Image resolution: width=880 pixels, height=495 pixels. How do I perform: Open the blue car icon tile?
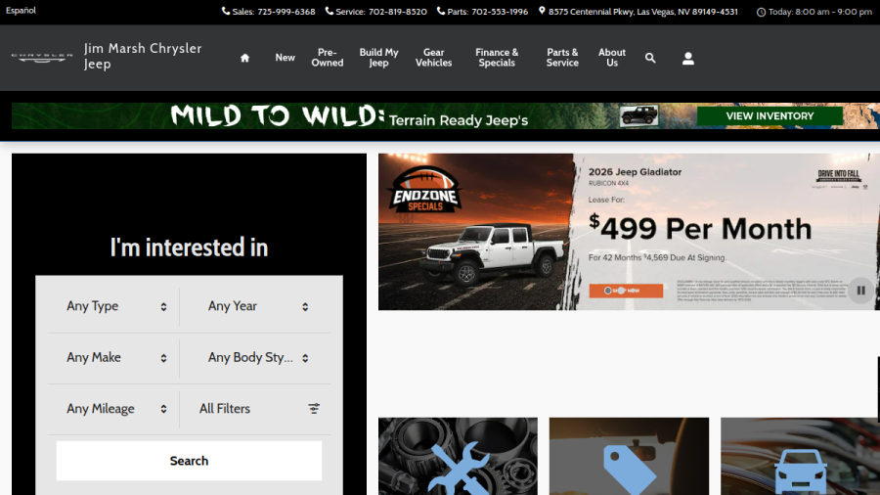[x=800, y=456]
